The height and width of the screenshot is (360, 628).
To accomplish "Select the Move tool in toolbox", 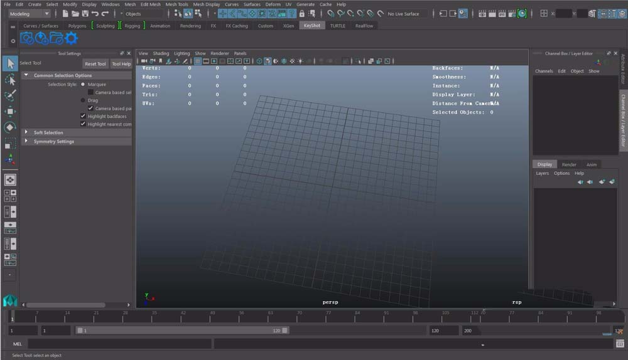I will pos(10,112).
